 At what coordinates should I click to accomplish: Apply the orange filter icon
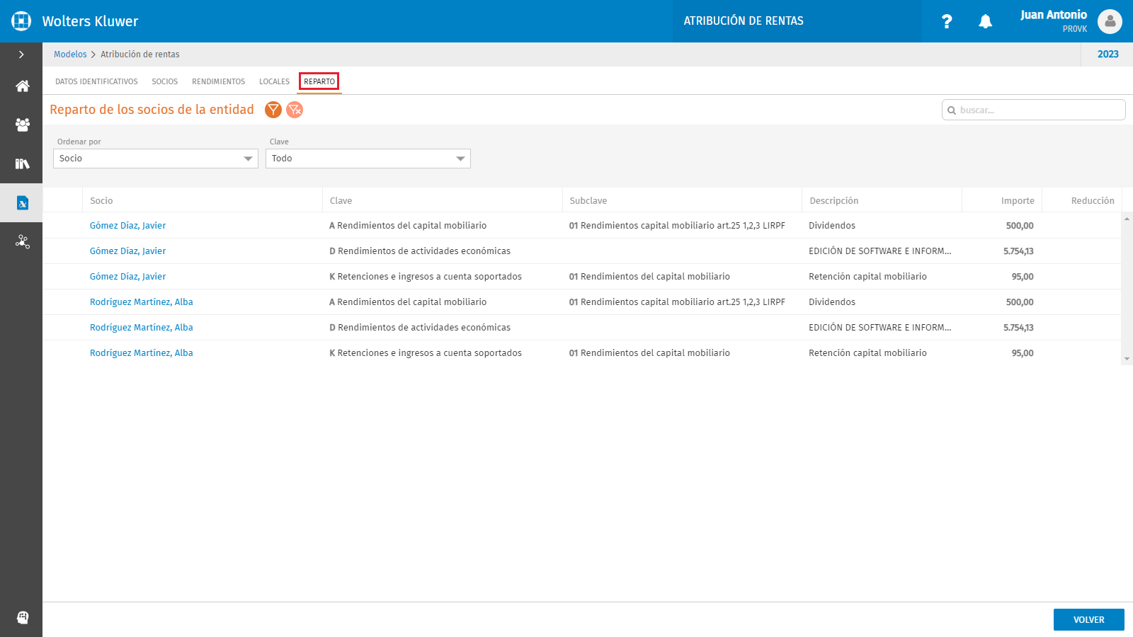[273, 110]
